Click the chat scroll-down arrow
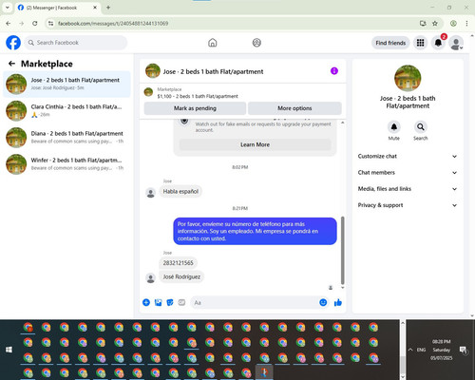 (342, 287)
